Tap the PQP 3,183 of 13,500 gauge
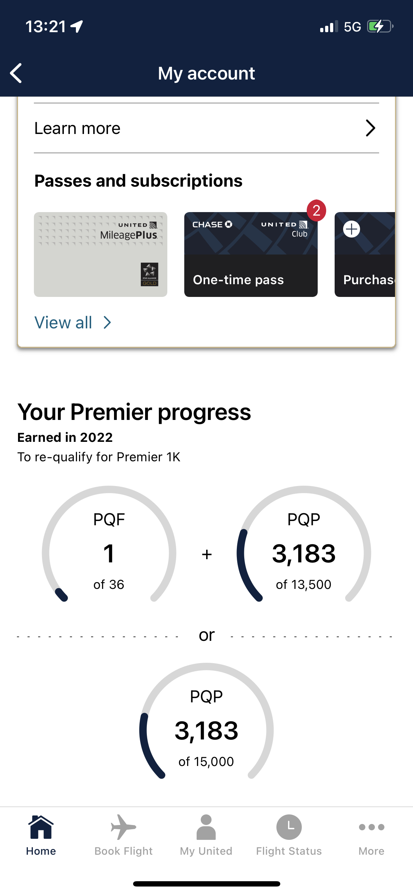Viewport: 413px width, 895px height. 304,545
